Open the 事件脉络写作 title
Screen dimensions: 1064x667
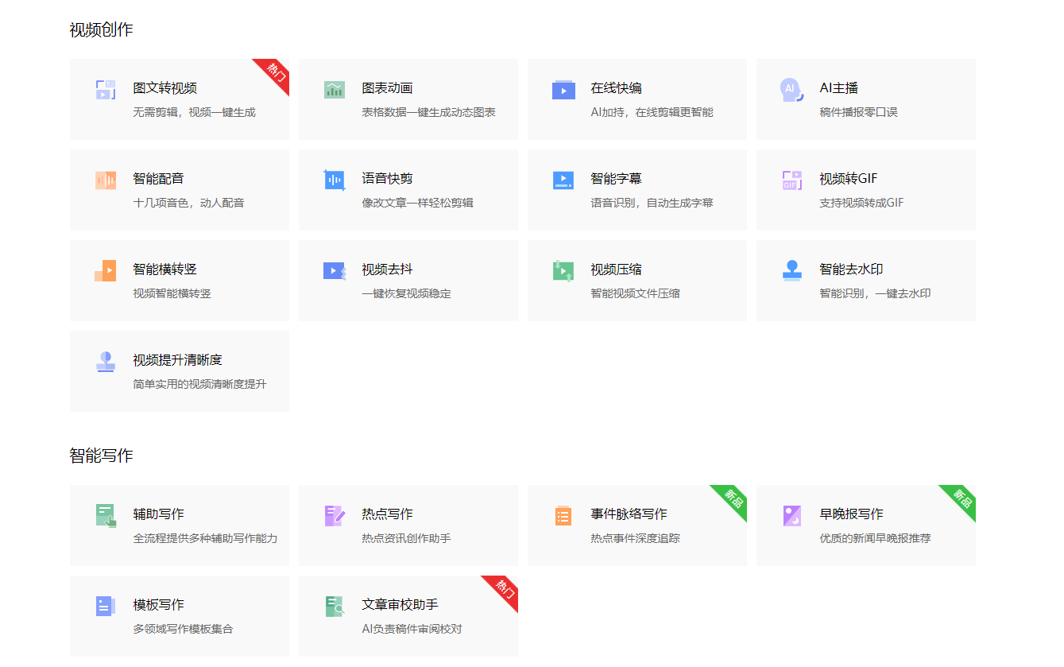pyautogui.click(x=629, y=514)
